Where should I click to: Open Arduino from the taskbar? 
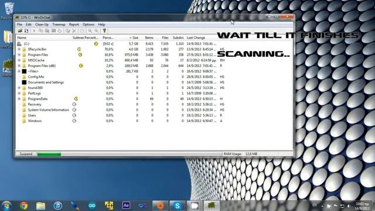tap(92, 206)
